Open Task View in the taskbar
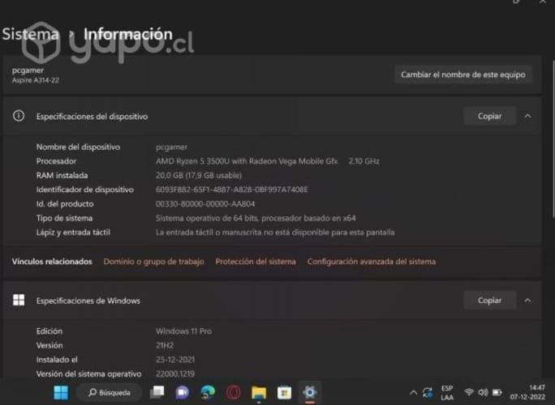555x405 pixels. coord(157,392)
